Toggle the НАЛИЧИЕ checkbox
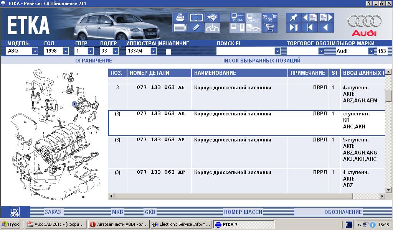This screenshot has height=230, width=393. tap(168, 51)
